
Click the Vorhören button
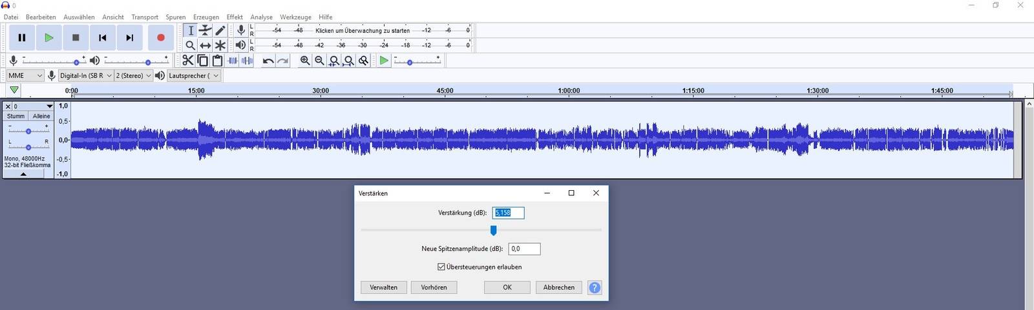click(x=434, y=287)
